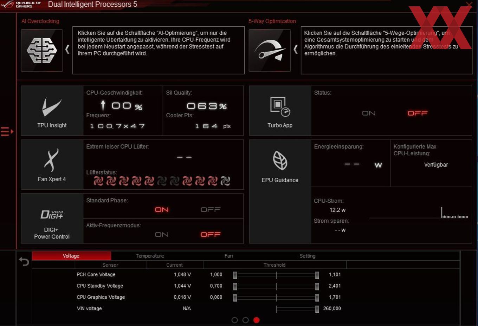Click the Sil Quality 063% value
This screenshot has height=326, width=478.
[207, 106]
